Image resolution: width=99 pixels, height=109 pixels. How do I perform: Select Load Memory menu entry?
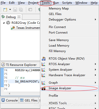click(x=59, y=46)
